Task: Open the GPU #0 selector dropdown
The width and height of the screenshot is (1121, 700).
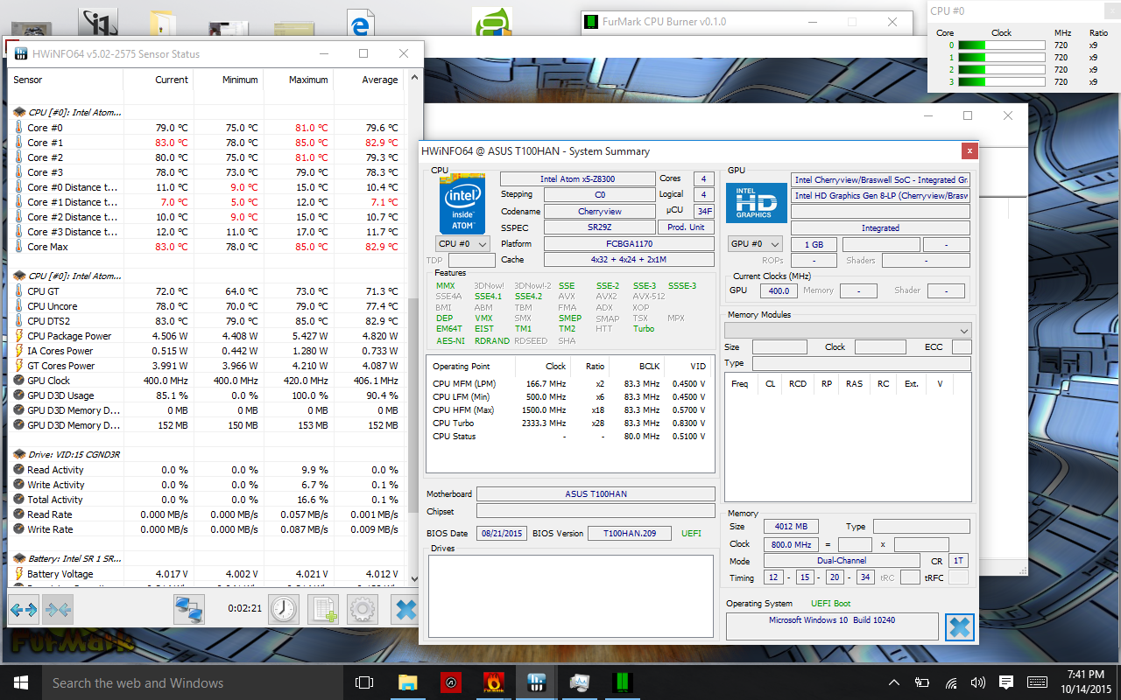Action: click(x=757, y=244)
